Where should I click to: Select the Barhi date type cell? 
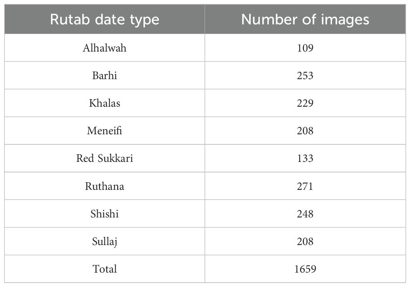104,76
